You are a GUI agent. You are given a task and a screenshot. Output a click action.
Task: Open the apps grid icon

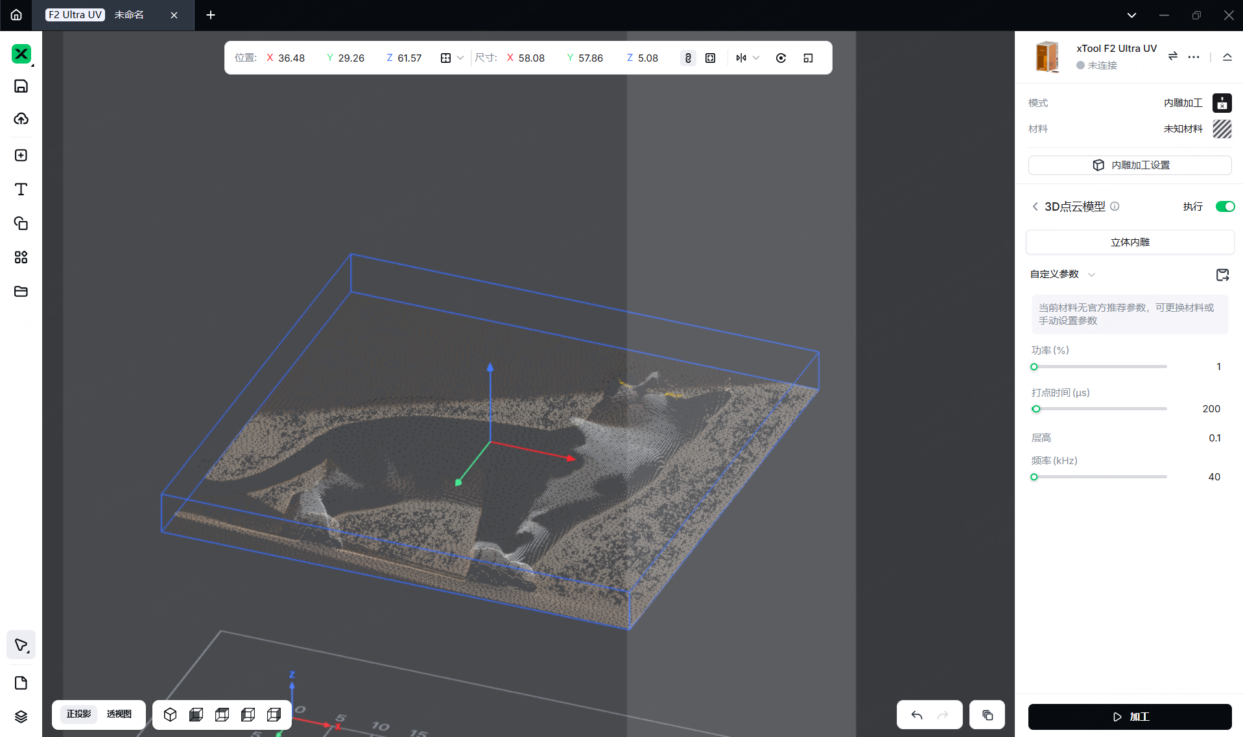21,257
